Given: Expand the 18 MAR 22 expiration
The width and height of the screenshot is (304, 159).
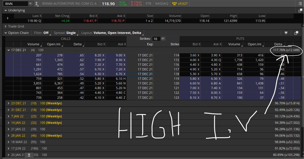Looking at the screenshot, I should click(9, 143).
